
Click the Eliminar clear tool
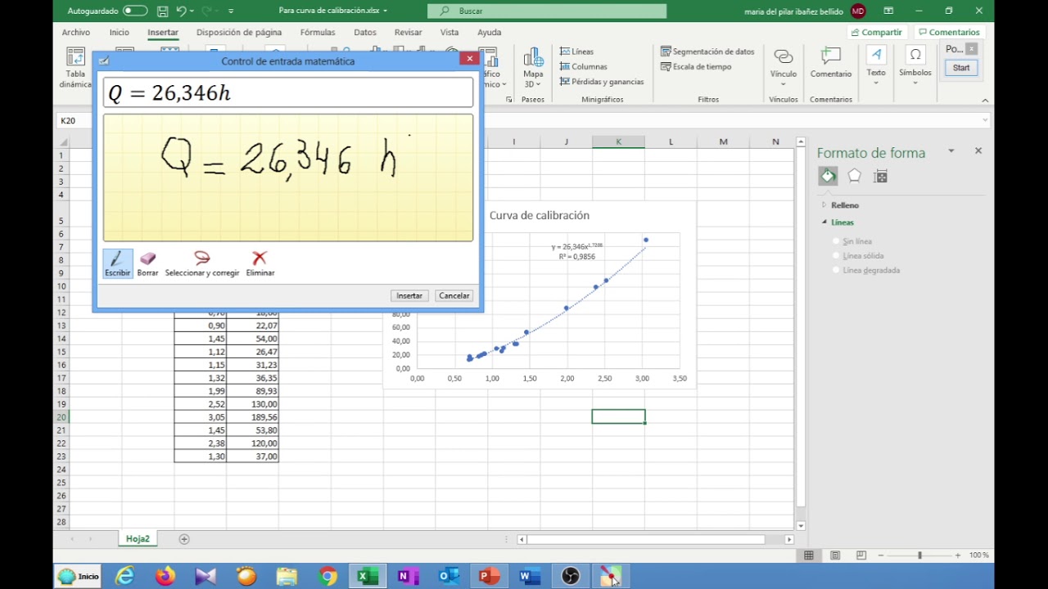click(x=260, y=263)
